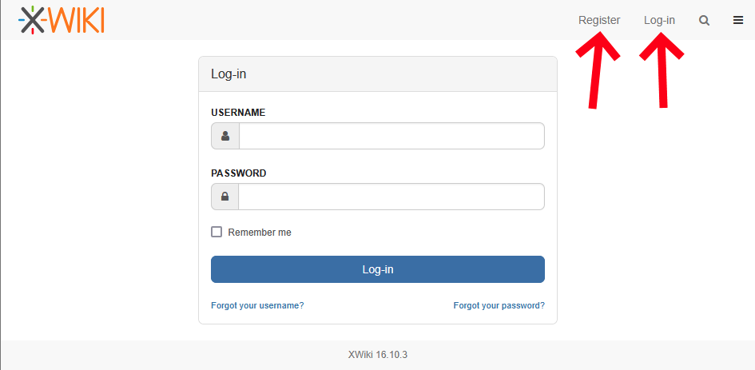Focus the Username text field
Viewport: 755px width, 370px height.
(x=392, y=136)
